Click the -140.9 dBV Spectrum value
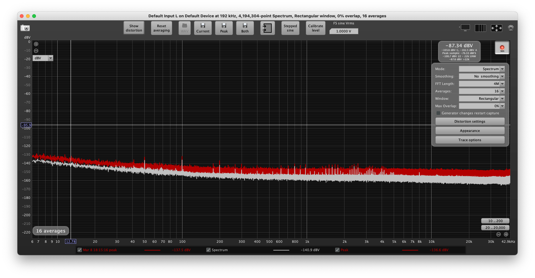This screenshot has width=535, height=278. tap(310, 250)
